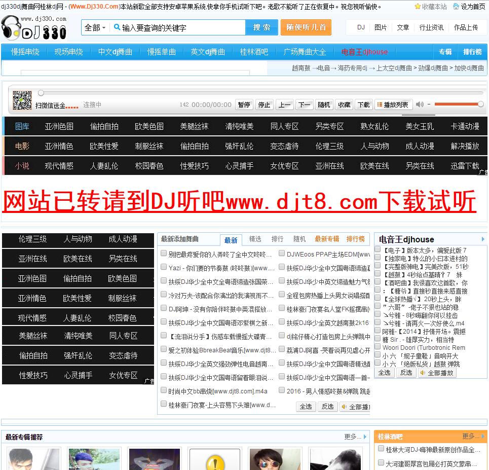Open 桂林酒吧 navigation item
Viewport: 489px width, 470px height.
[x=254, y=52]
